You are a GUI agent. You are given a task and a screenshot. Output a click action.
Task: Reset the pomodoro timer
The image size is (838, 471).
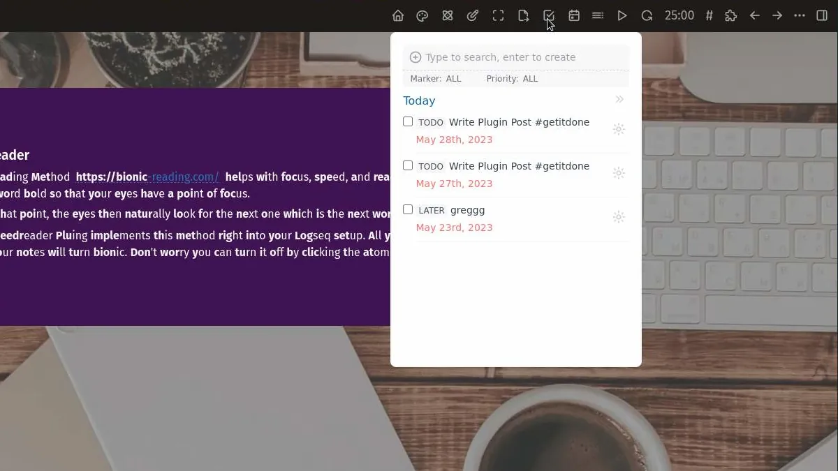click(x=647, y=15)
